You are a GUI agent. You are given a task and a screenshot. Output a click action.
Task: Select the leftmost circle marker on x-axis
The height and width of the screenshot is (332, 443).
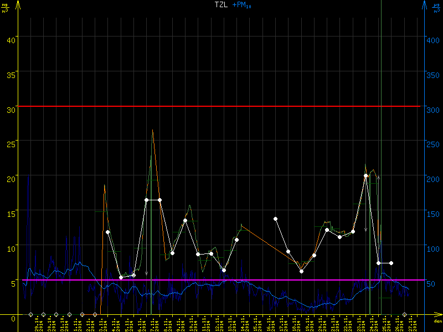30,314
